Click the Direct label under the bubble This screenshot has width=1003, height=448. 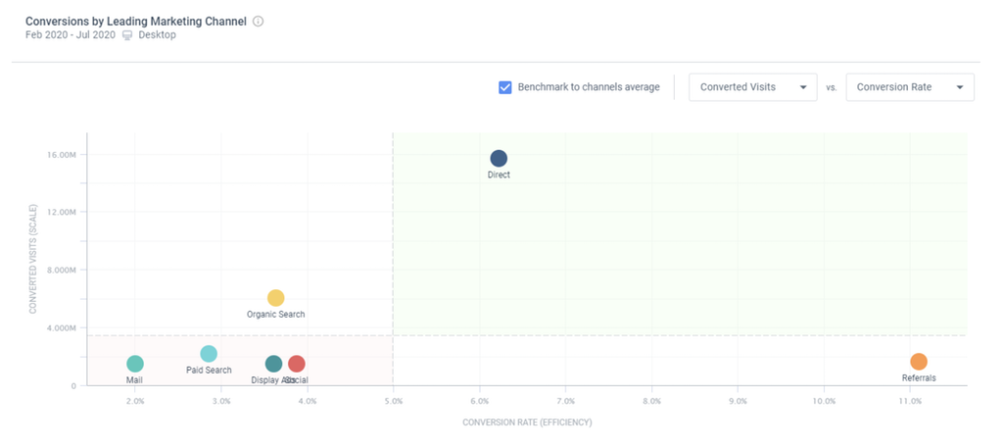499,175
